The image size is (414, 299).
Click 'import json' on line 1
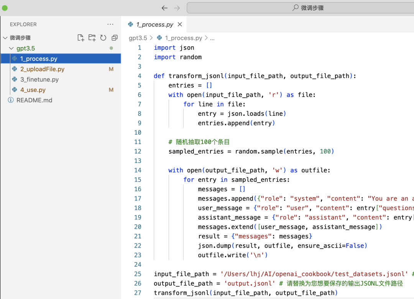pos(174,48)
